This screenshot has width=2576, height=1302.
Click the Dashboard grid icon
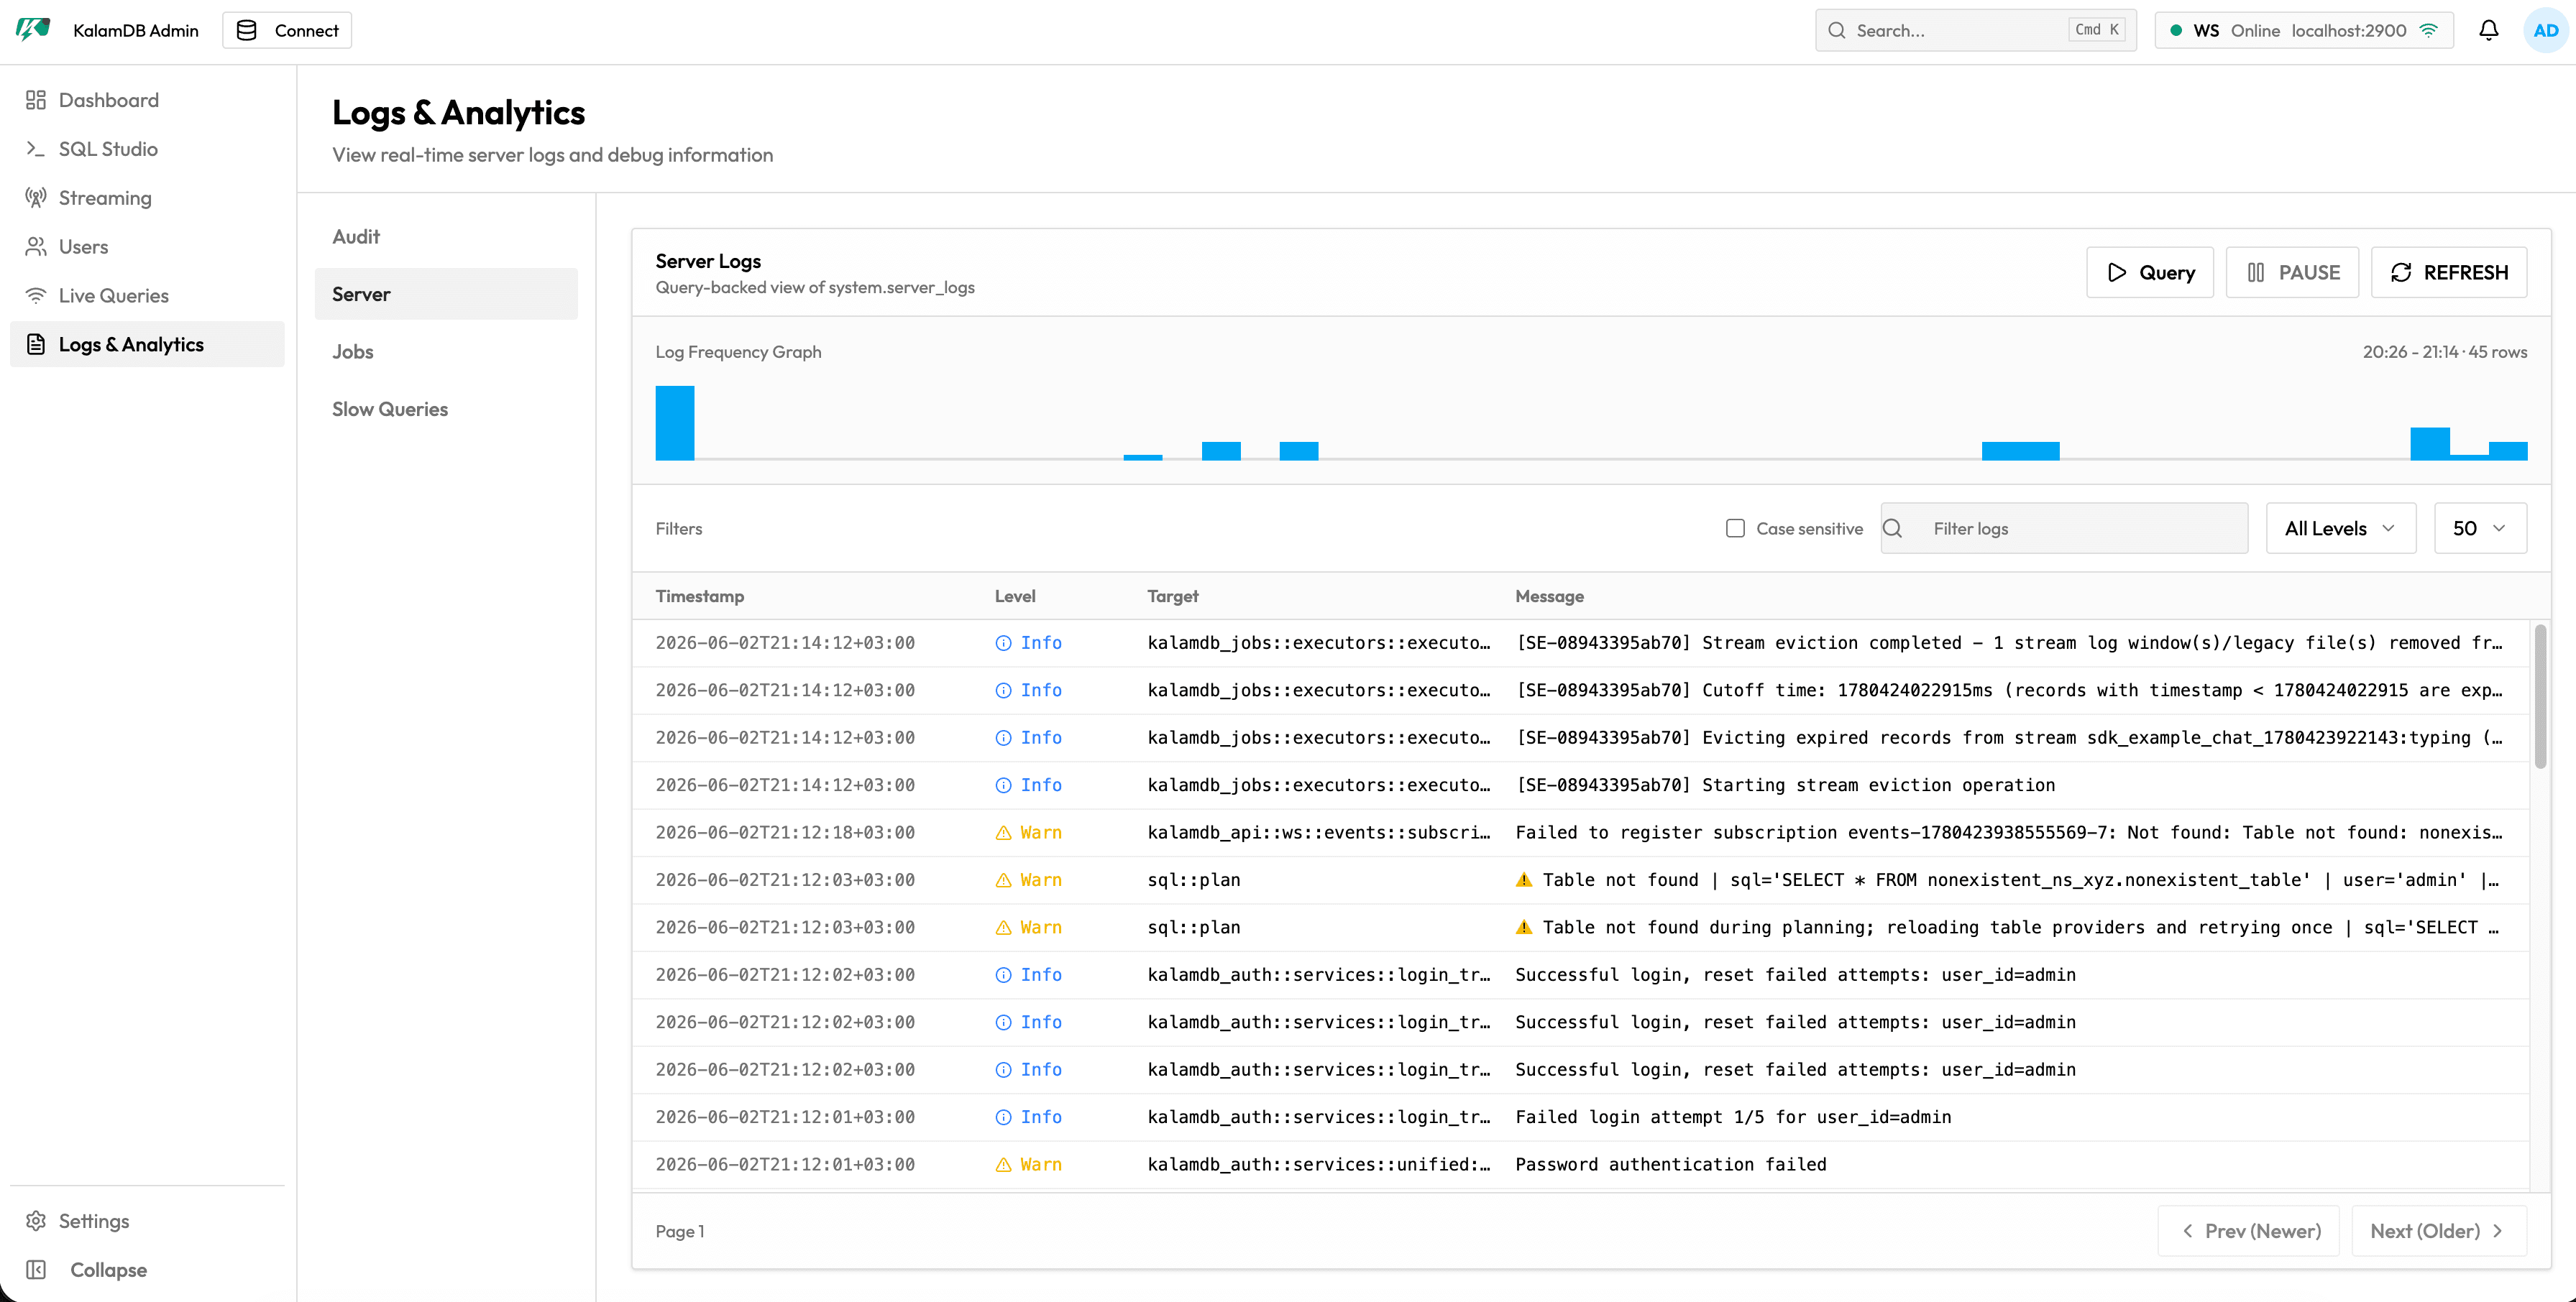coord(36,100)
